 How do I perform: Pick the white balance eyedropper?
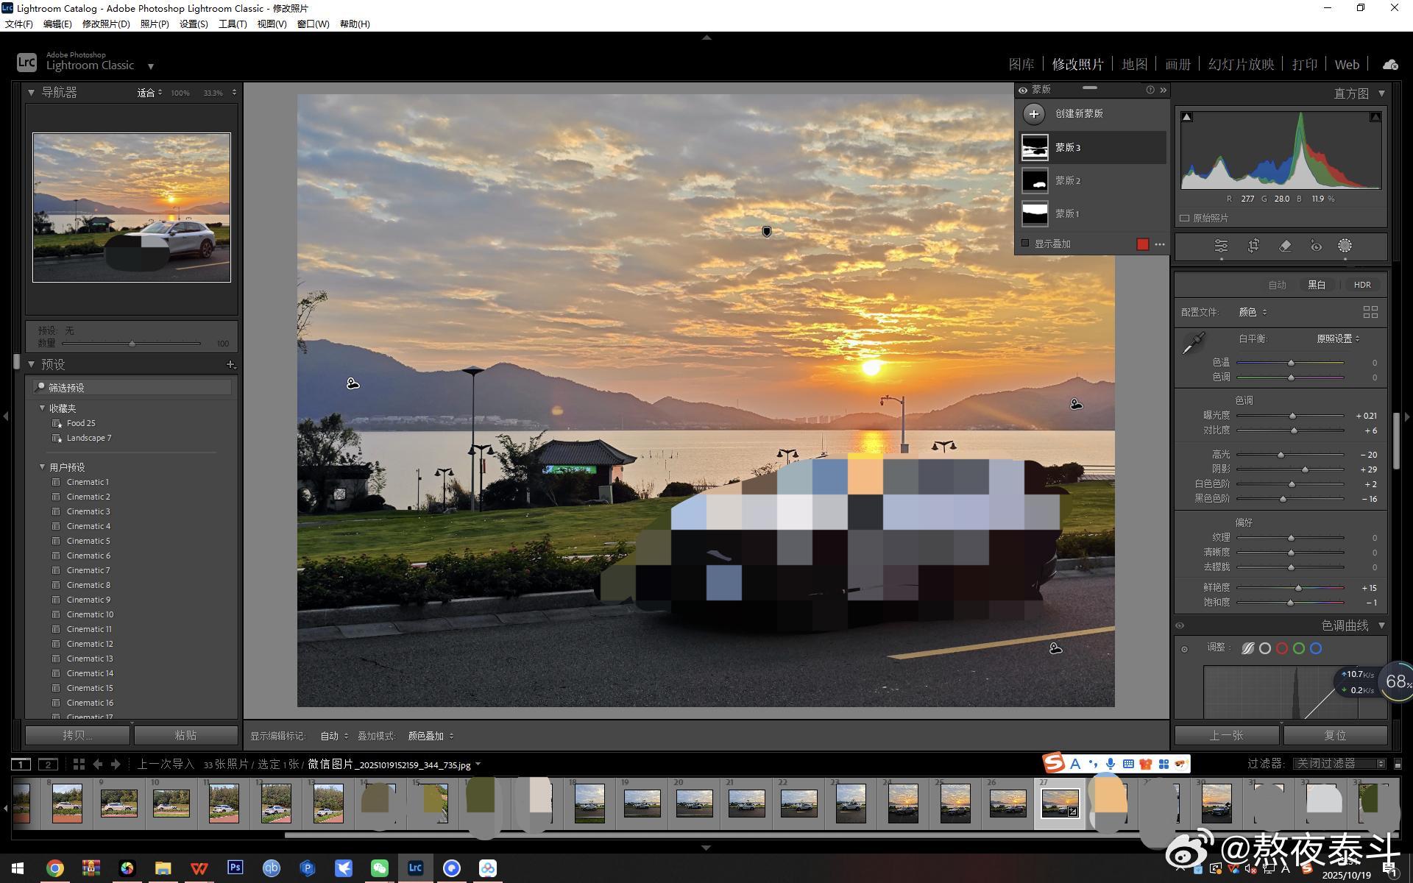(1192, 343)
